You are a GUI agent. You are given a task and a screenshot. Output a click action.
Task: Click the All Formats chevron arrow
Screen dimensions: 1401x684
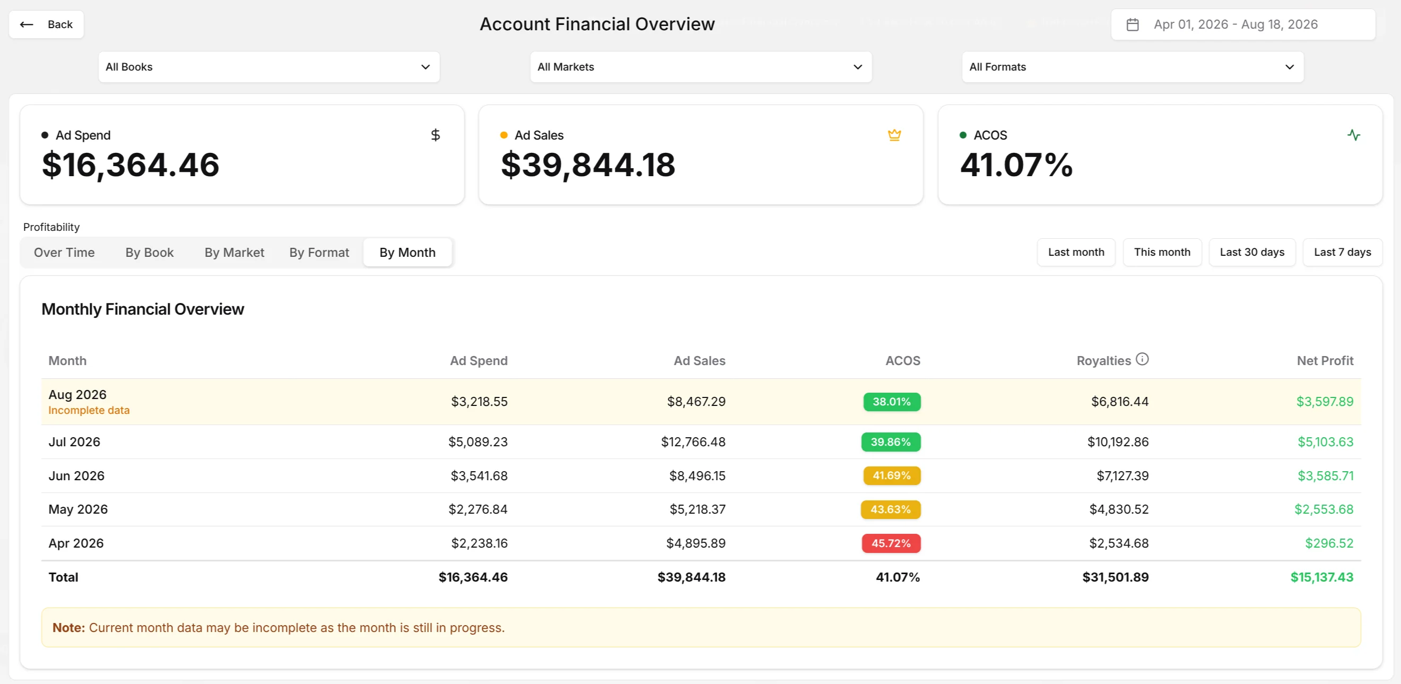pyautogui.click(x=1290, y=67)
